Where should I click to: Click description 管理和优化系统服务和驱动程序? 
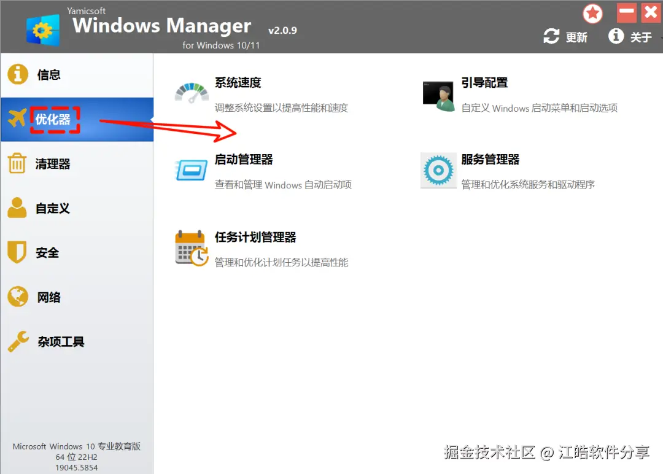[x=528, y=185]
